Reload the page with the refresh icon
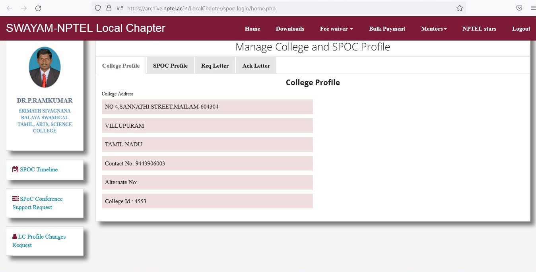The image size is (536, 272). 38,8
